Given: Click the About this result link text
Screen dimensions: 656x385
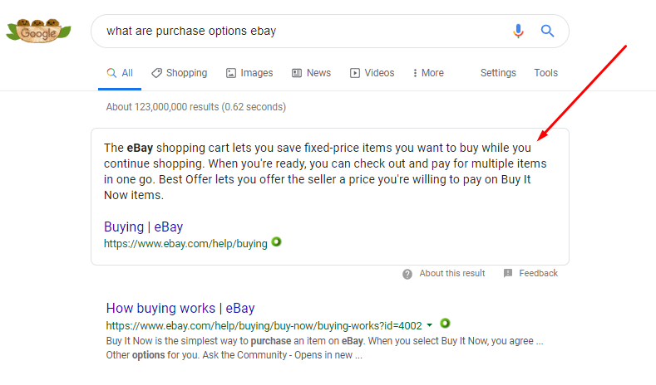Looking at the screenshot, I should (x=452, y=274).
